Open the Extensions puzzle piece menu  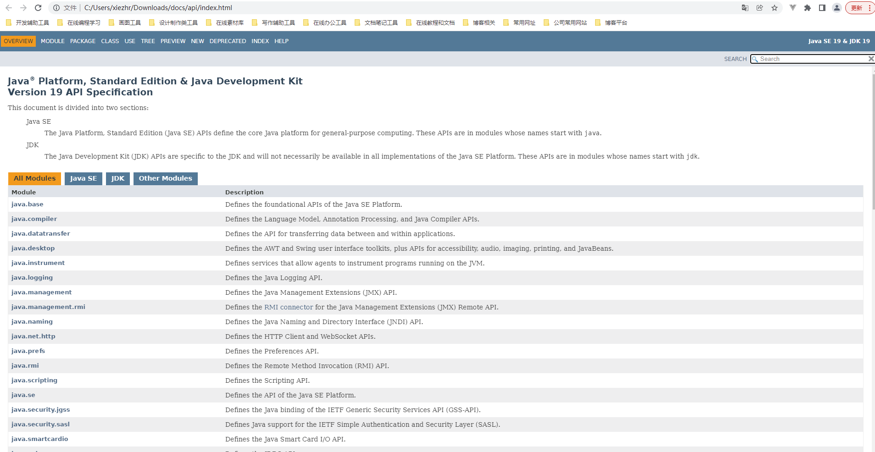click(808, 8)
